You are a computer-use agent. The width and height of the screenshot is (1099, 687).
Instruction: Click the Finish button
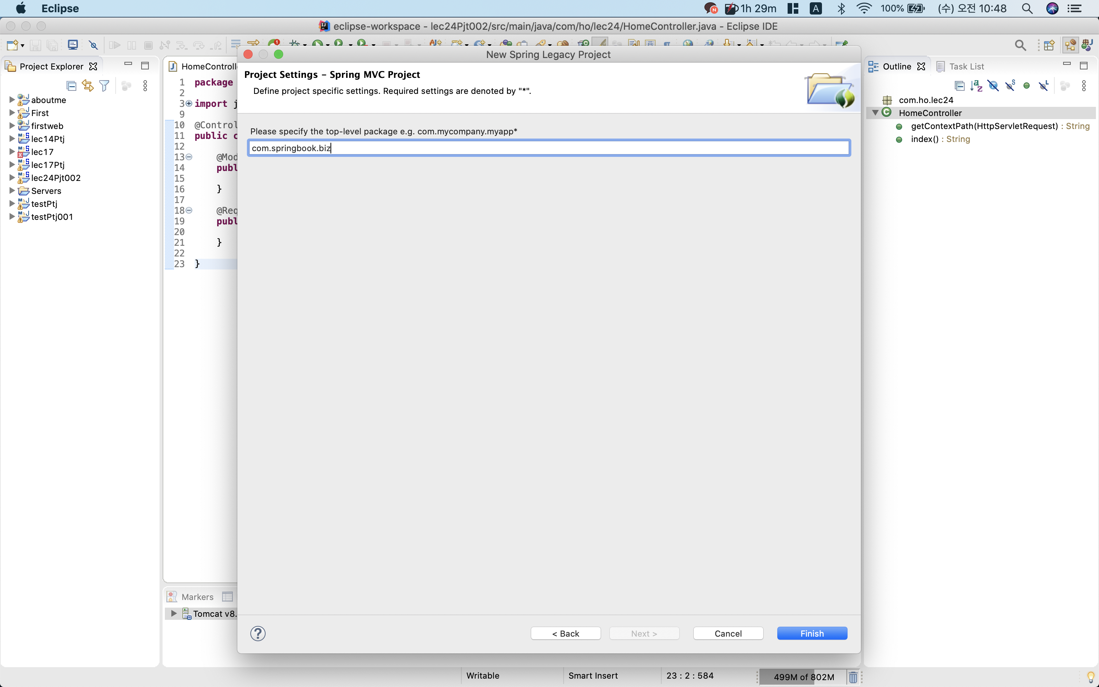(812, 633)
